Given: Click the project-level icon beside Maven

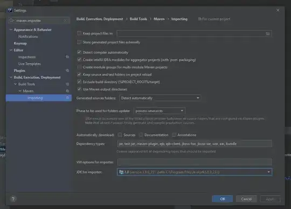Looking at the screenshot, I should click(67, 91).
